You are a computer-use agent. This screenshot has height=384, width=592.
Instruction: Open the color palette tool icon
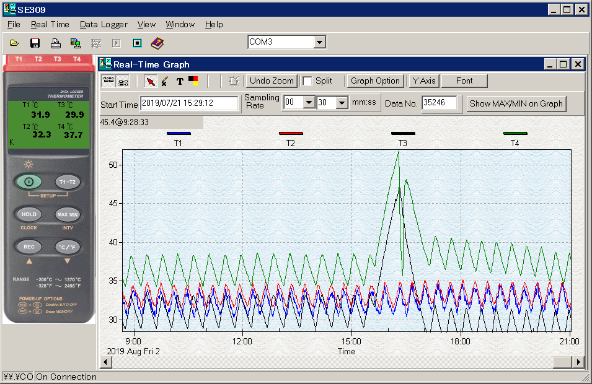click(x=193, y=81)
